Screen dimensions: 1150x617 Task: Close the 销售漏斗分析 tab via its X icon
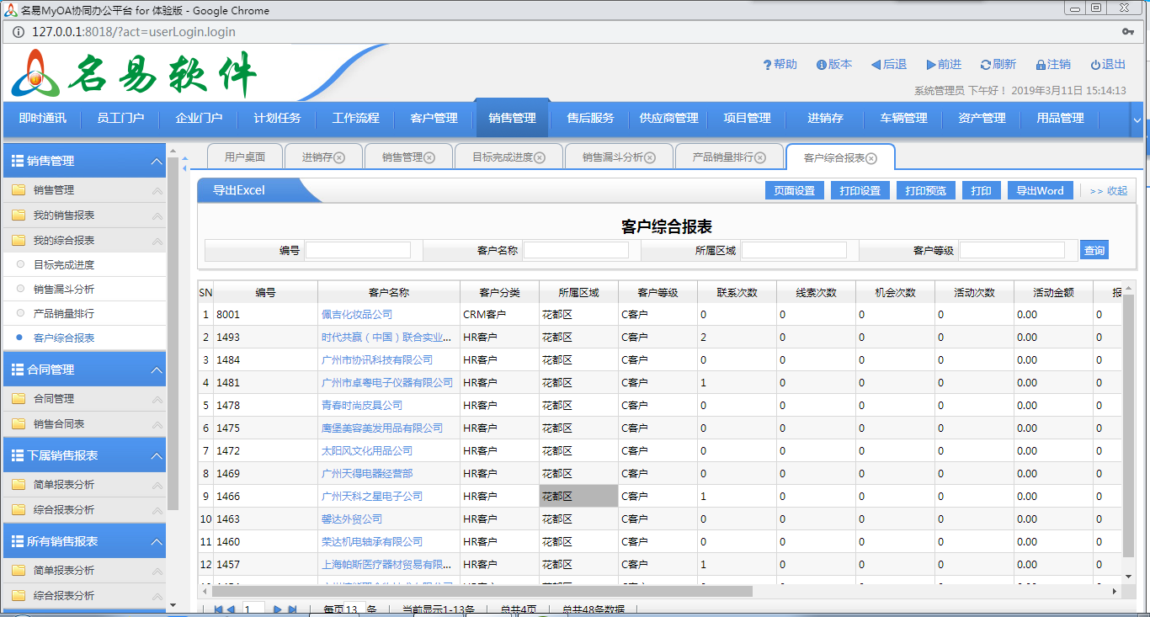[x=650, y=157]
